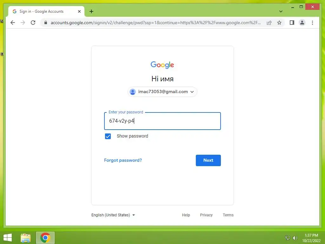This screenshot has width=325, height=244.
Task: Open the browser side panel icon
Action: tap(292, 23)
